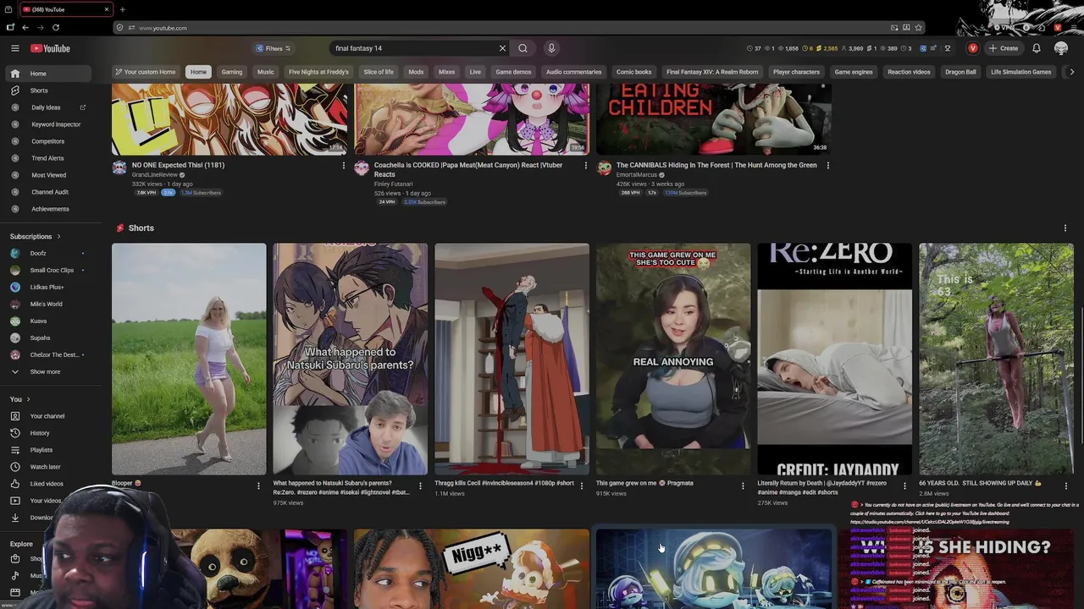Click the Create button

click(x=1004, y=48)
